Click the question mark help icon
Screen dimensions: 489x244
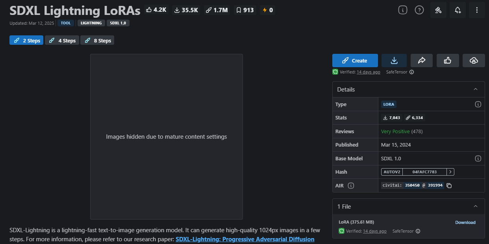tap(419, 10)
